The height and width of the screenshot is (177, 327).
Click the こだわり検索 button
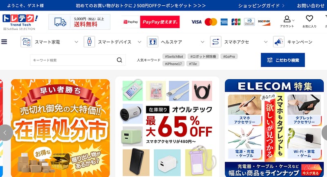coord(283,60)
